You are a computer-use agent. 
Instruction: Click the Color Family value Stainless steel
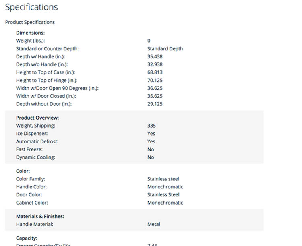(163, 179)
